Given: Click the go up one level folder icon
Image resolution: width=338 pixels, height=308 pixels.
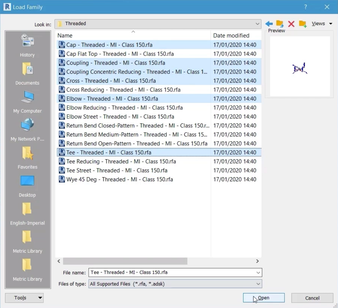Looking at the screenshot, I should click(x=280, y=24).
